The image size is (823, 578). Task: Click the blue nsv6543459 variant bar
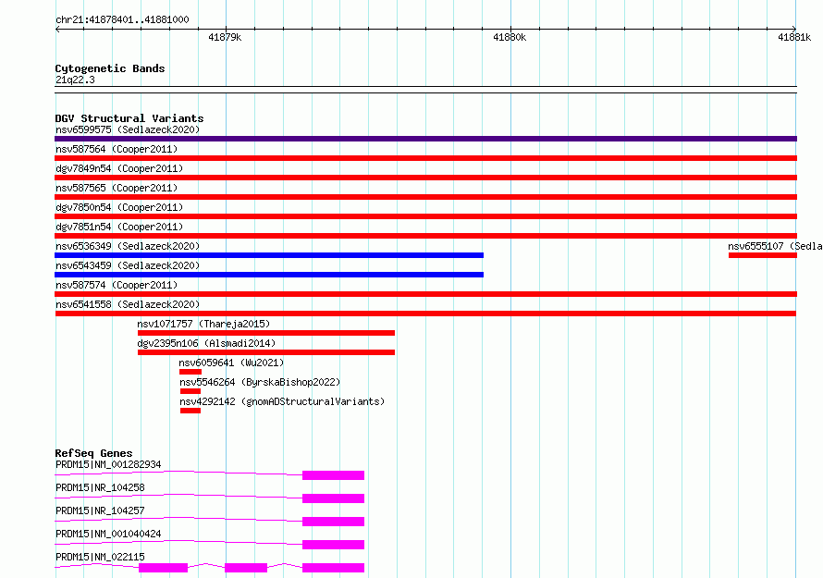[x=269, y=275]
